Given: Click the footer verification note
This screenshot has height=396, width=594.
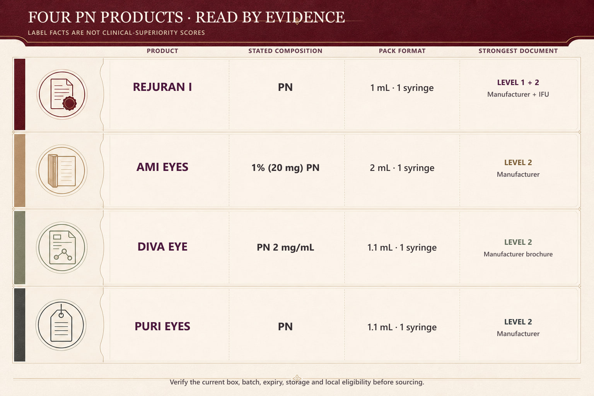Looking at the screenshot, I should pyautogui.click(x=297, y=382).
